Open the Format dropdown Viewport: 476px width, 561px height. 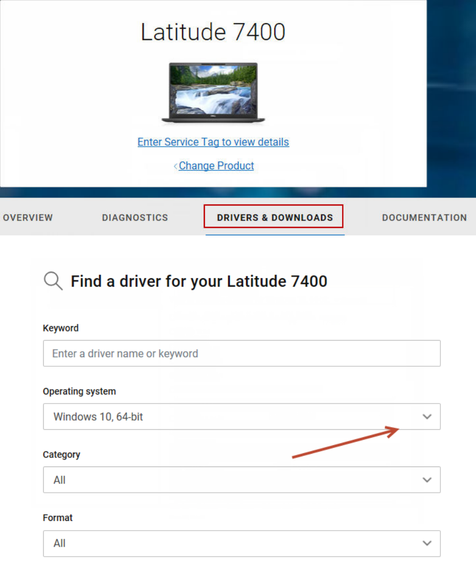(242, 543)
